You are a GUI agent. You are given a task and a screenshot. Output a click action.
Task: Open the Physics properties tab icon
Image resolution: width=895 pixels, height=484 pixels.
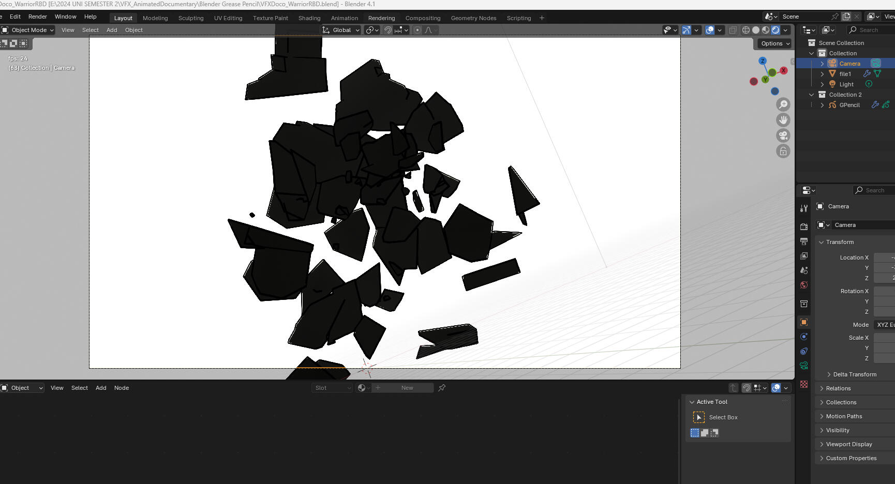pos(804,337)
